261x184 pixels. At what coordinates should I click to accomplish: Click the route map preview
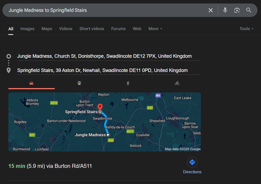[x=105, y=122]
